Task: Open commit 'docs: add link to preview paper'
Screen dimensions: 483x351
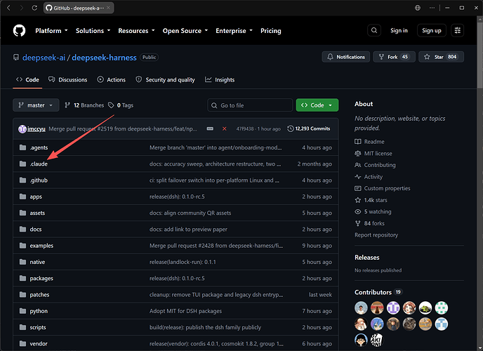Action: point(188,230)
